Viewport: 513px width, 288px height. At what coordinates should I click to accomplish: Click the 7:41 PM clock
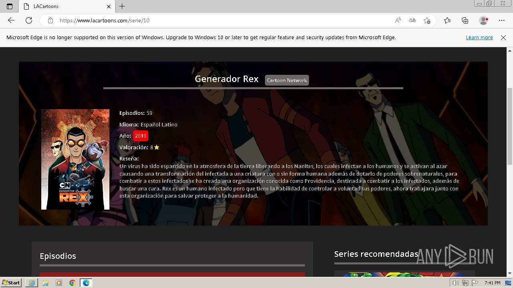click(x=493, y=283)
